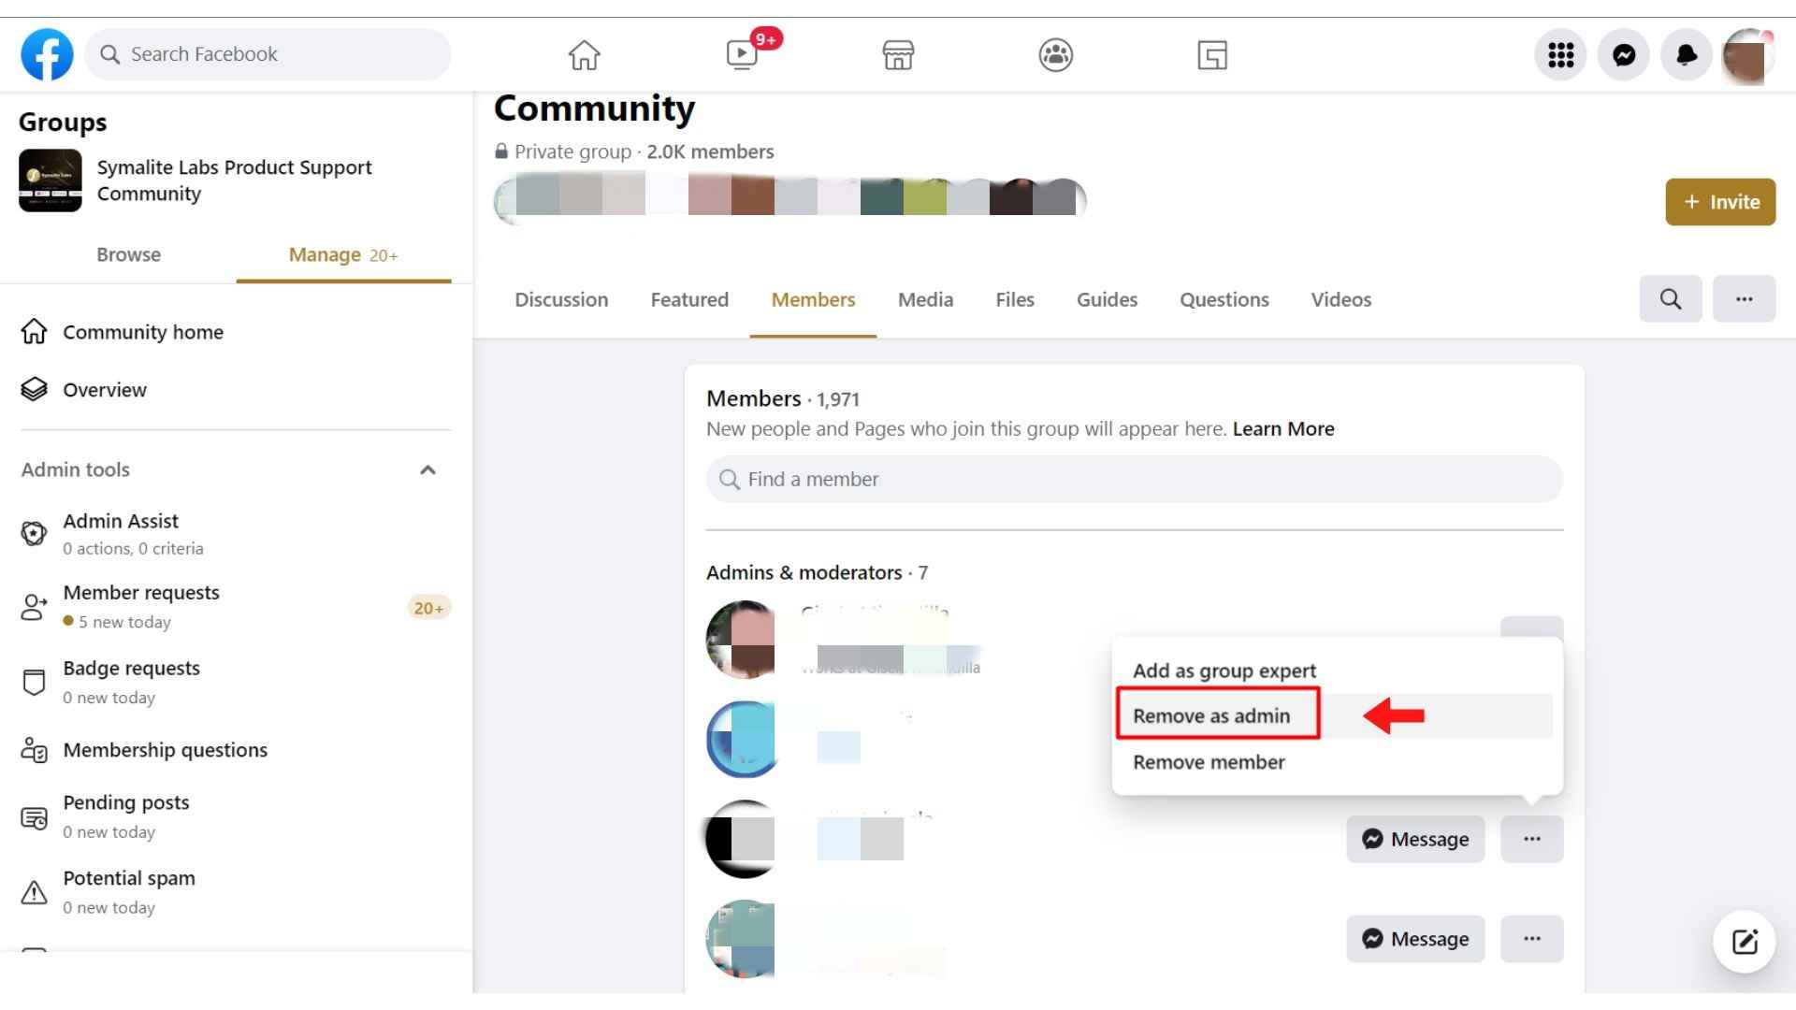Screen dimensions: 1796x1010
Task: Switch to the Browse tab
Action: pos(128,255)
